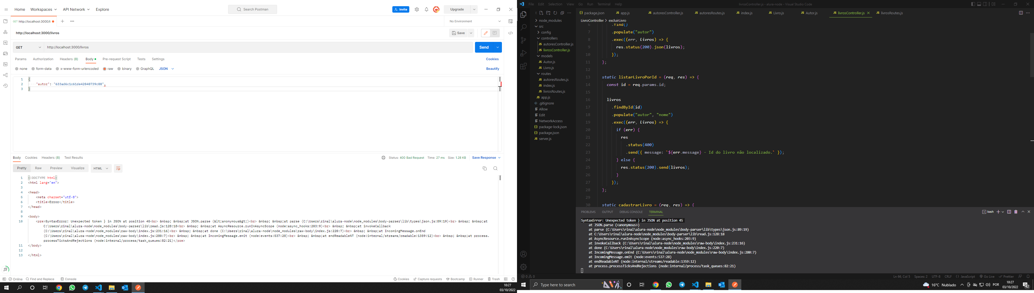The height and width of the screenshot is (293, 1034).
Task: Open VS Code Terminal menu
Action: [x=604, y=4]
